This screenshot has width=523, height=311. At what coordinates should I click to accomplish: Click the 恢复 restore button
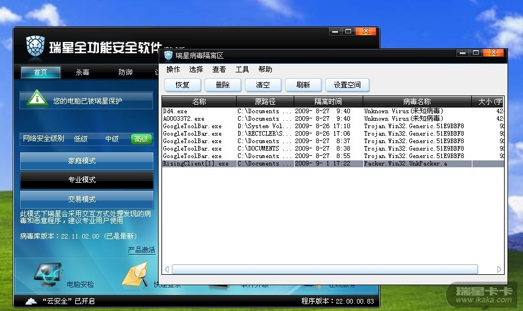click(182, 85)
